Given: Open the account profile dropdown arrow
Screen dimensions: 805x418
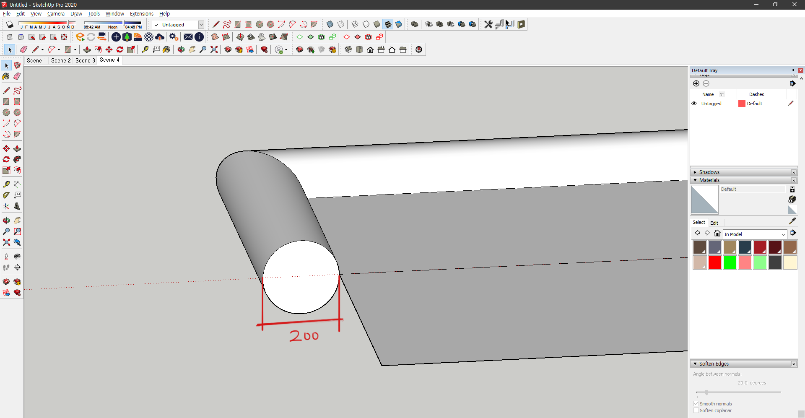Looking at the screenshot, I should tap(286, 49).
